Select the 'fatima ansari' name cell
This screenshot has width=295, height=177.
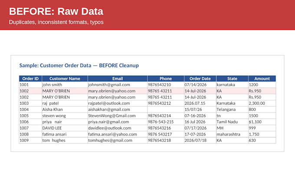tap(65, 134)
